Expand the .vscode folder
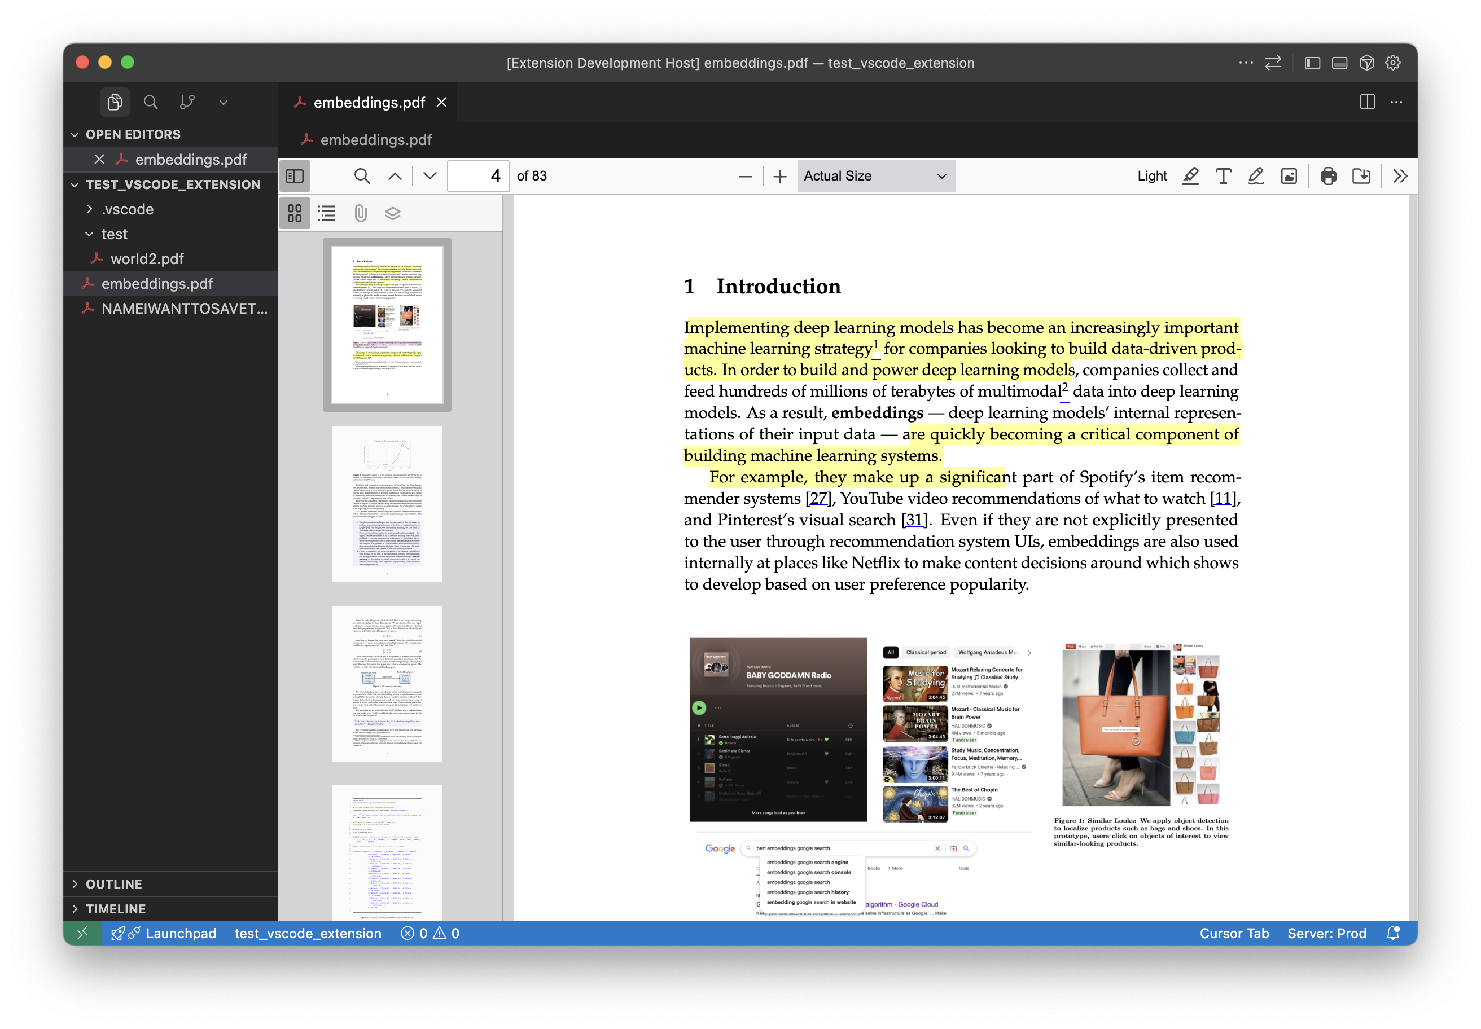Screen dimensions: 1481x1029 pos(128,209)
